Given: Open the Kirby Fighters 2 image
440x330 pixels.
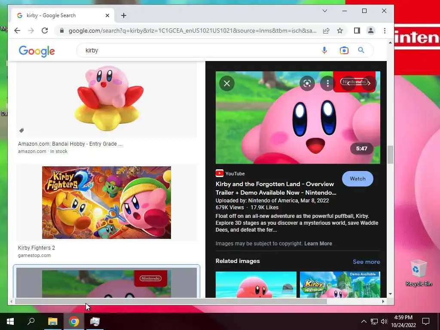Looking at the screenshot, I should (x=107, y=202).
